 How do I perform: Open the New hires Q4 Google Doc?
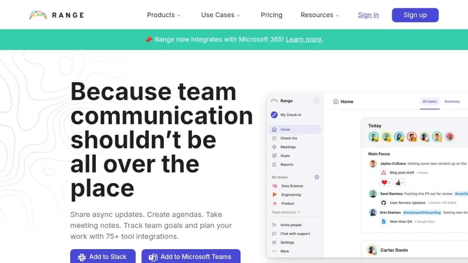(x=400, y=221)
